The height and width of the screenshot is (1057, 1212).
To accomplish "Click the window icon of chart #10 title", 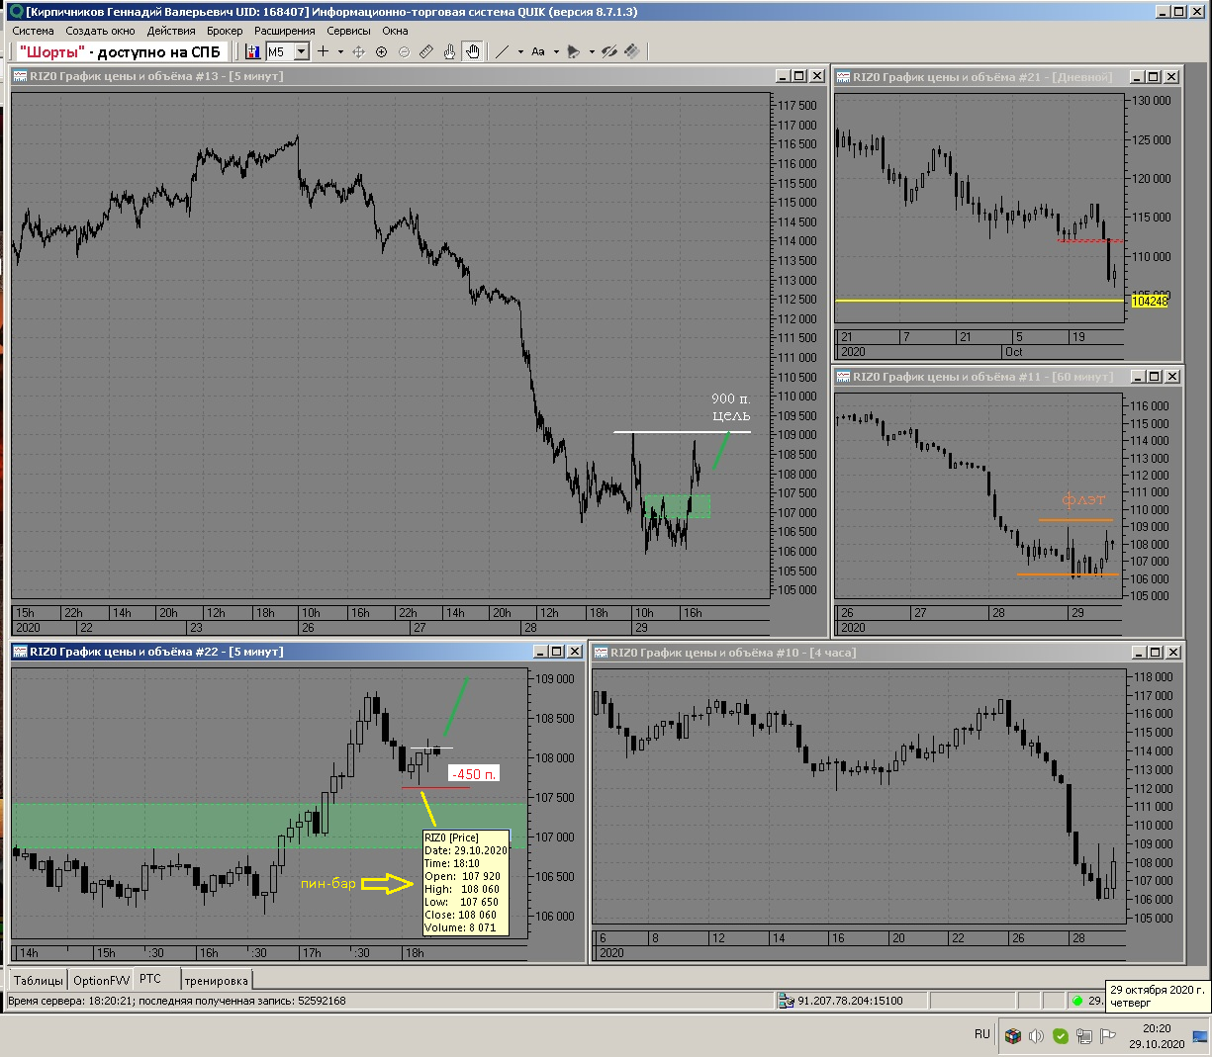I will point(601,653).
